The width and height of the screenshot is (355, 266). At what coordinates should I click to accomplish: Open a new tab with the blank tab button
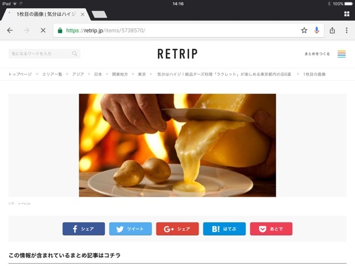click(x=99, y=14)
